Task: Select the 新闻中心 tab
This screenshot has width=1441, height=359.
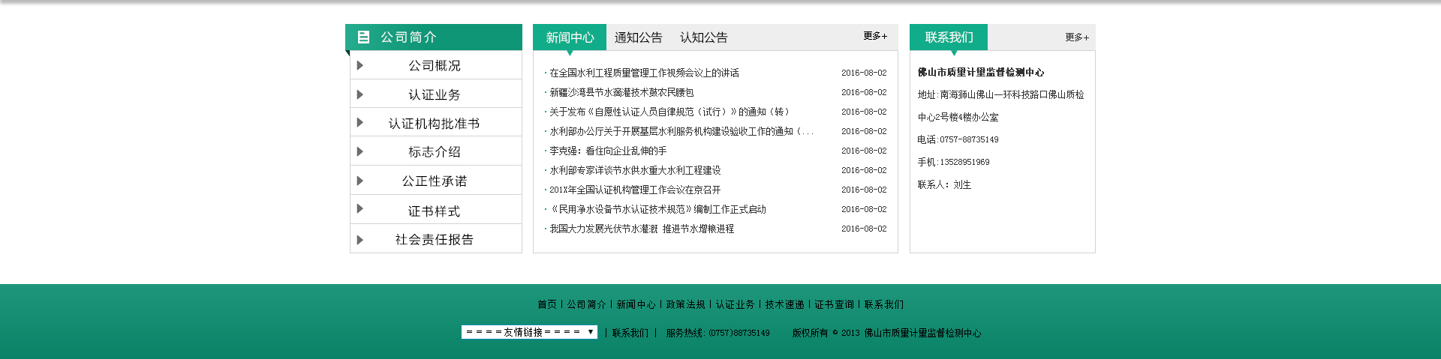Action: (x=570, y=37)
